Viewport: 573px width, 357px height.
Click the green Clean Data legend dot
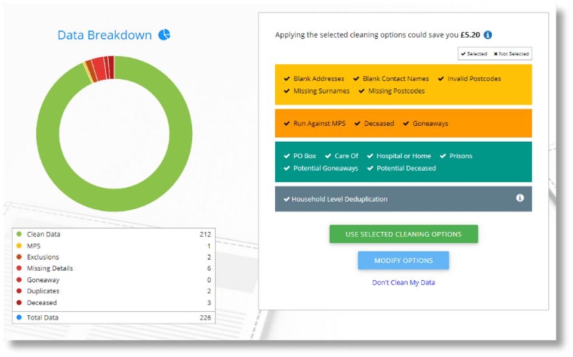pos(19,234)
